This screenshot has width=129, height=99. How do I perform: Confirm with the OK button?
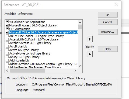[x=108, y=15]
